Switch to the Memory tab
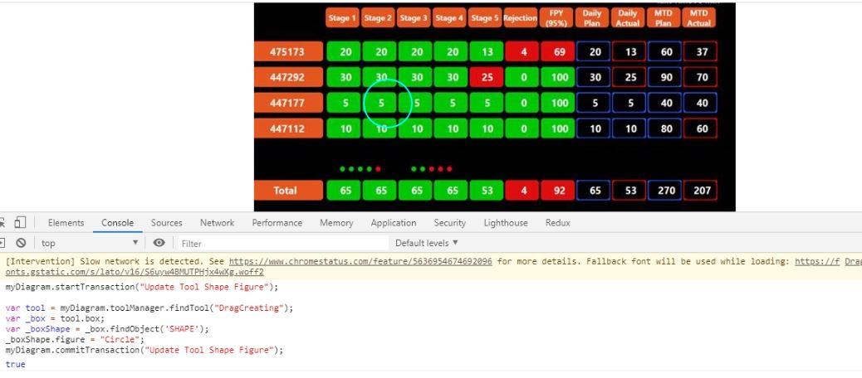 (336, 223)
